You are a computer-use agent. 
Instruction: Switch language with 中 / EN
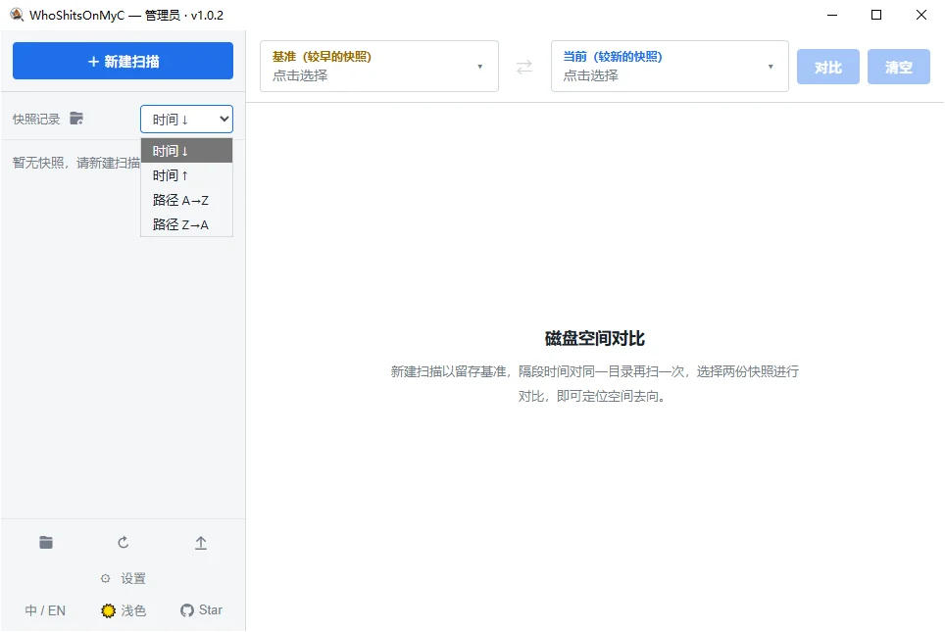(x=45, y=610)
